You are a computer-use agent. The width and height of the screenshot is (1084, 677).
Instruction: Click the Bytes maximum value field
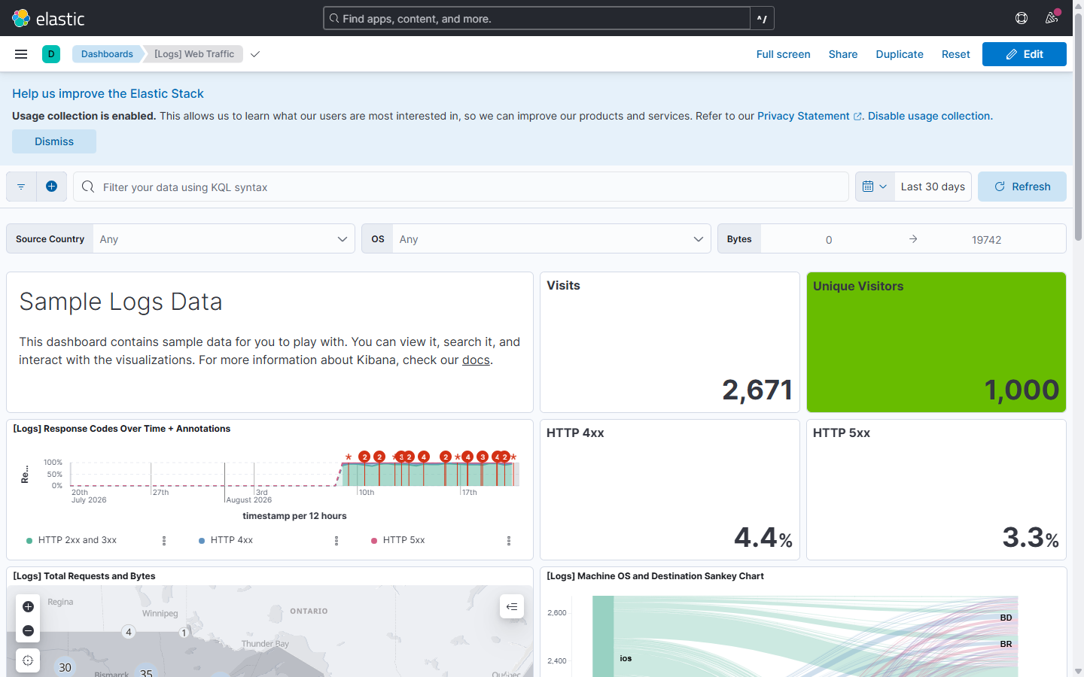tap(986, 239)
